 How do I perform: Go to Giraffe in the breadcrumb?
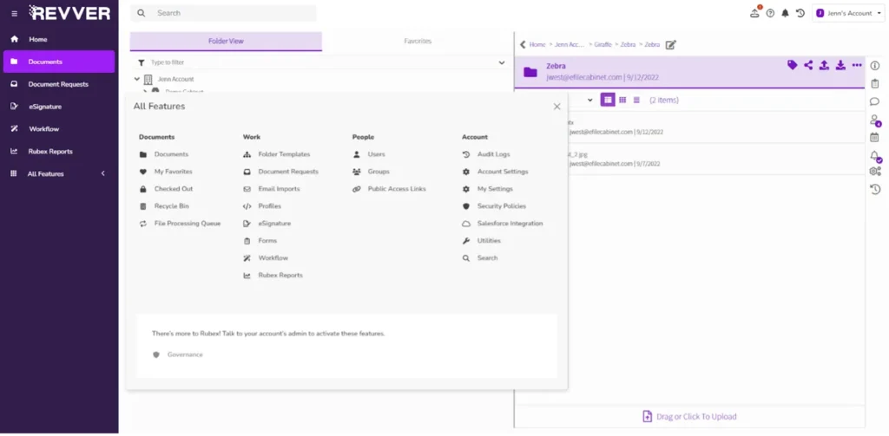tap(603, 44)
